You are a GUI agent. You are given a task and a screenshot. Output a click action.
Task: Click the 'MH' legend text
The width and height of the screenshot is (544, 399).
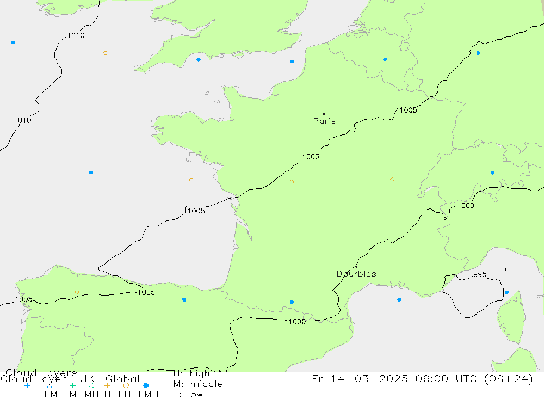[x=91, y=395]
